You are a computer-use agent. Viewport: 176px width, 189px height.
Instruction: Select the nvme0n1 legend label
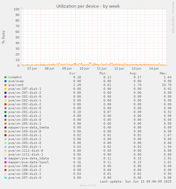coord(15,77)
